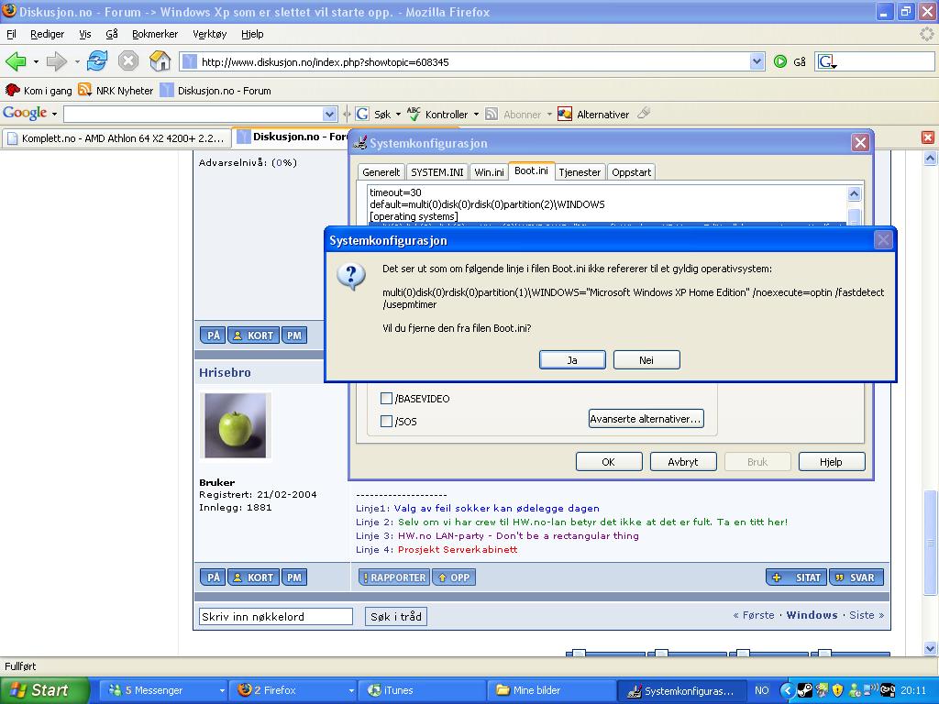939x704 pixels.
Task: Open the search engine G icon selector
Action: pyautogui.click(x=827, y=61)
